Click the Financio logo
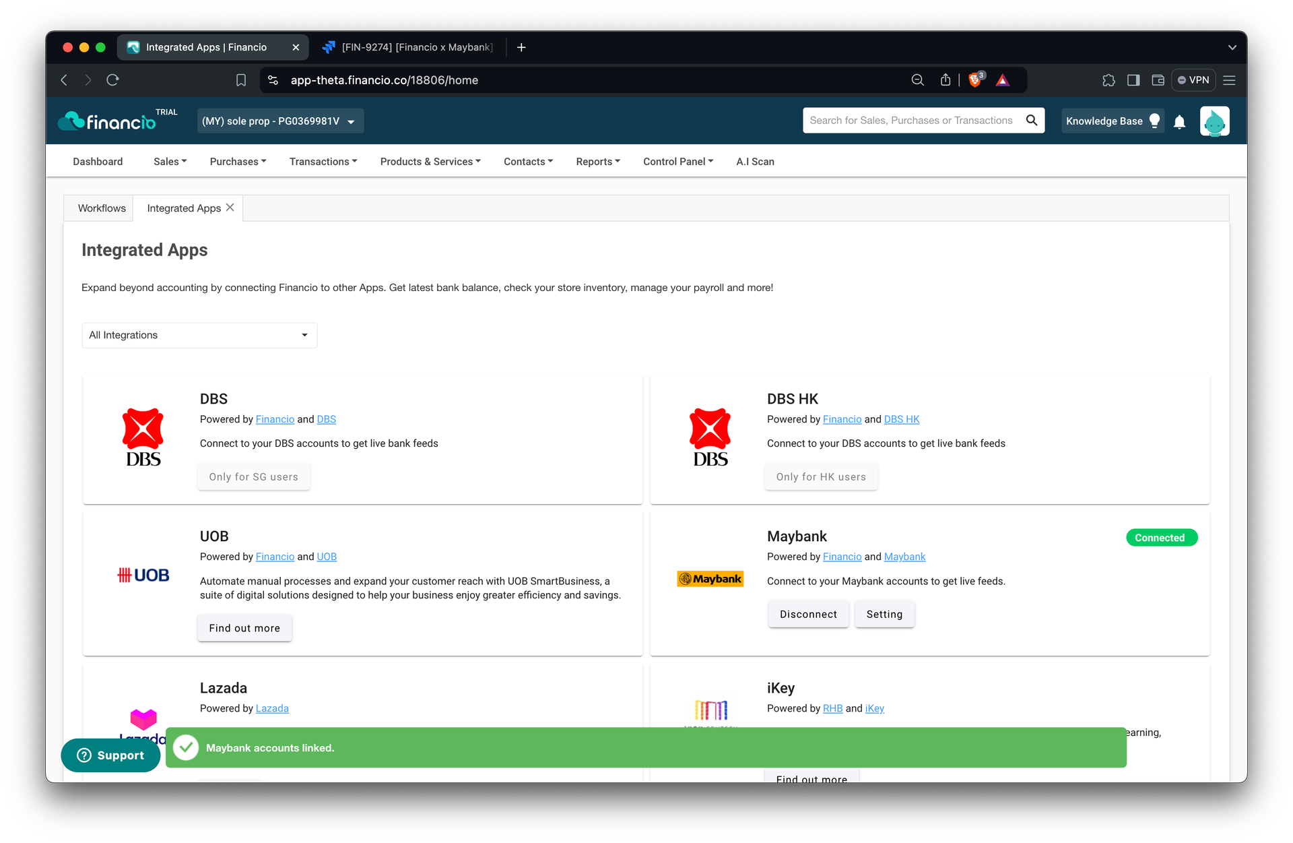The height and width of the screenshot is (843, 1293). [107, 121]
